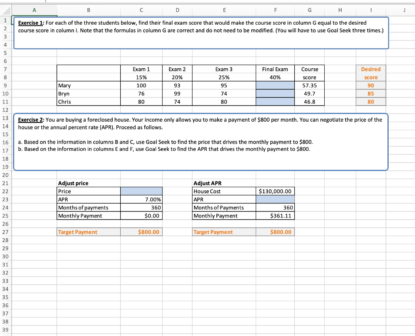Select row 22 header
This screenshot has height=336, width=415.
pyautogui.click(x=5, y=191)
